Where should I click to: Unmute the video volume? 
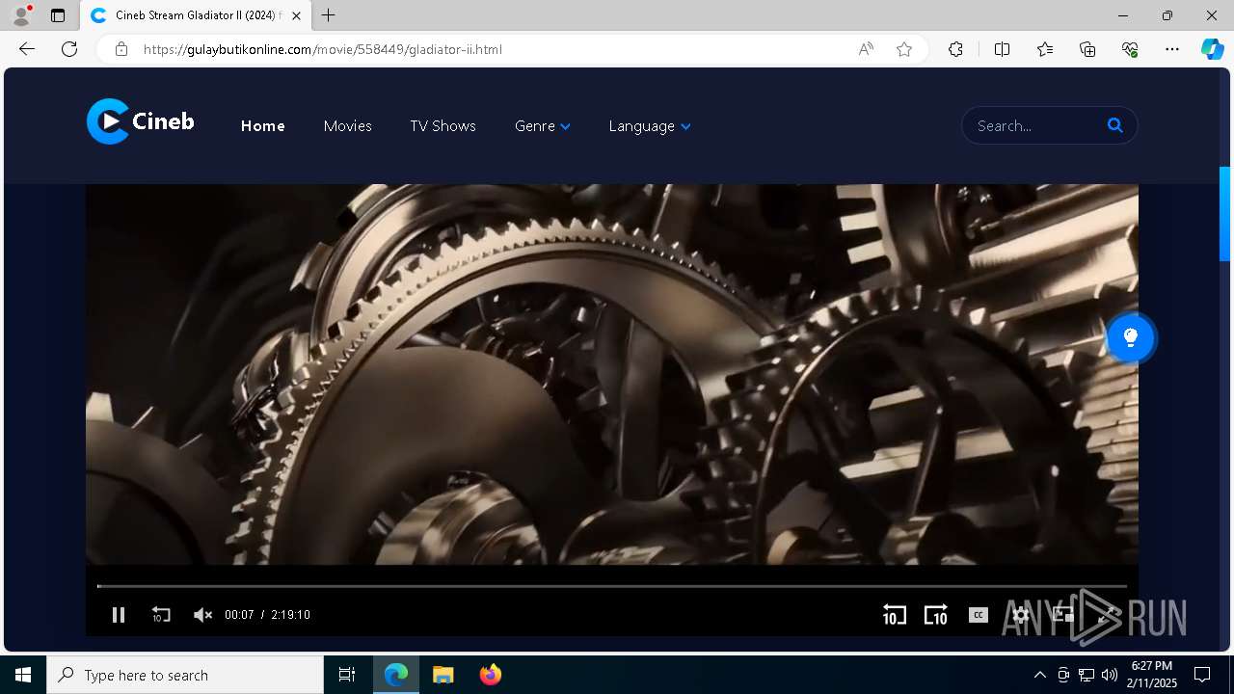[x=202, y=615]
